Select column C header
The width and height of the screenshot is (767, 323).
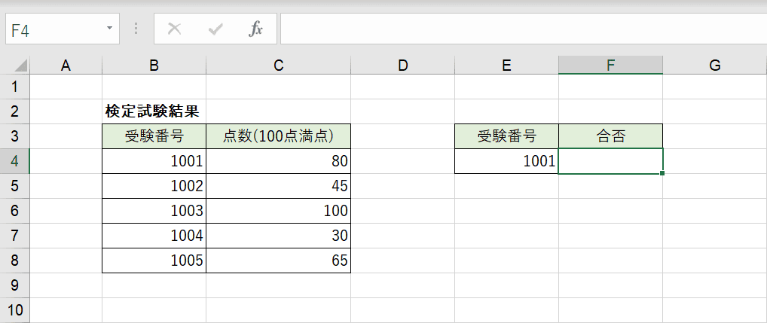pyautogui.click(x=278, y=65)
